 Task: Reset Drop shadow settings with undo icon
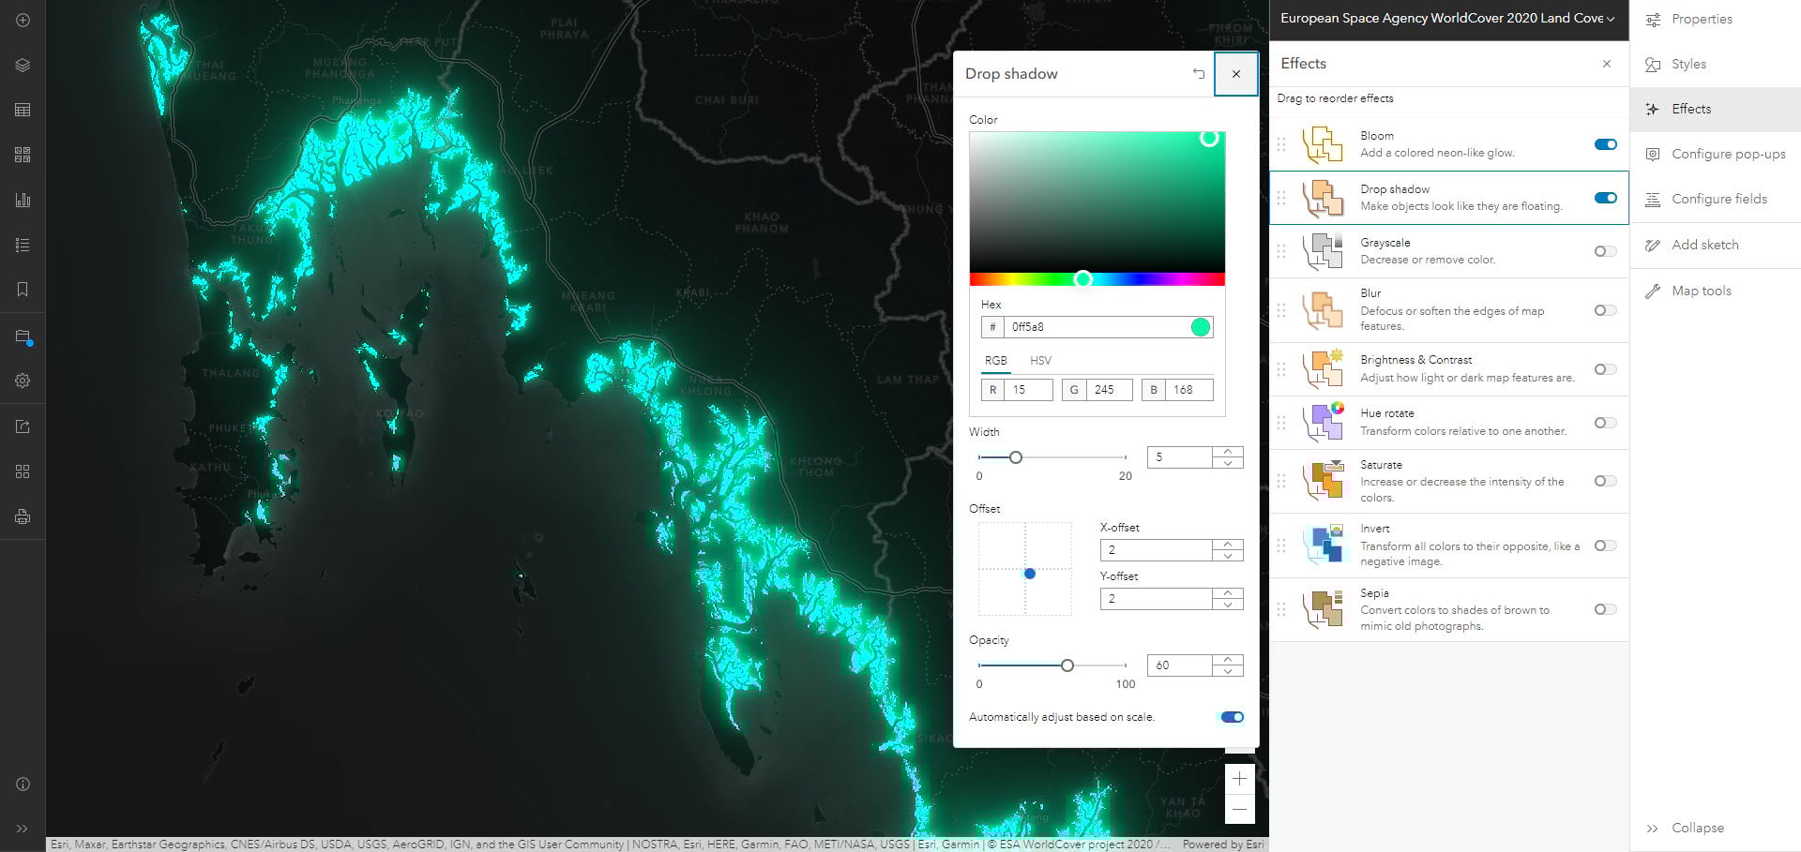[1199, 74]
